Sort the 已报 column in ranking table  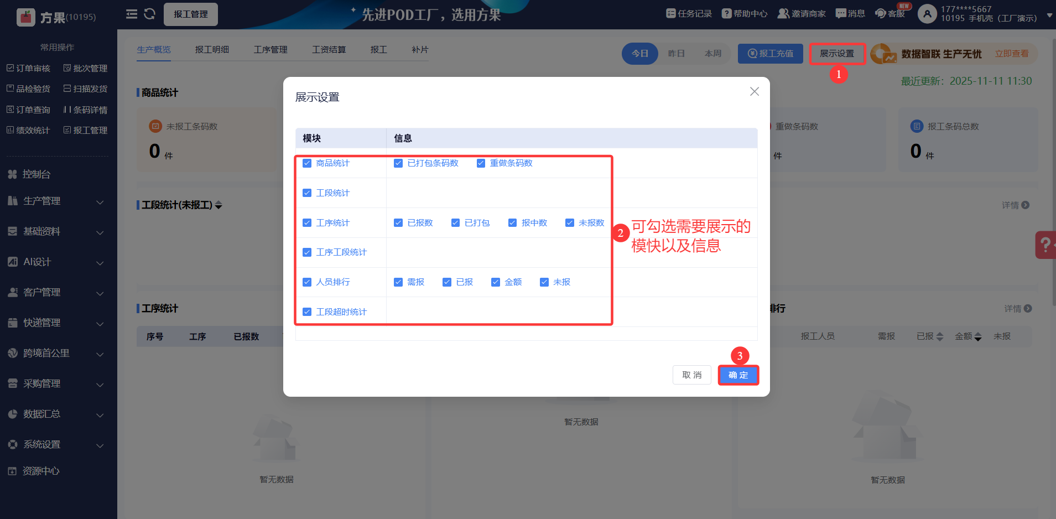coord(940,336)
